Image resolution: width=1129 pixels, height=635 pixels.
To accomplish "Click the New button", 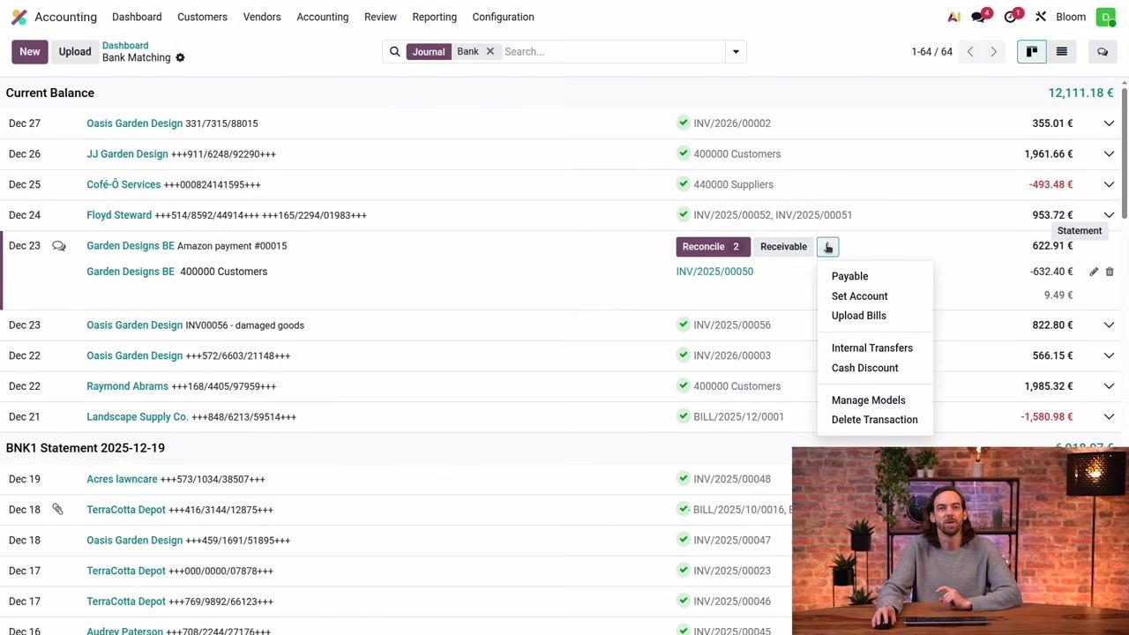I will click(x=30, y=52).
